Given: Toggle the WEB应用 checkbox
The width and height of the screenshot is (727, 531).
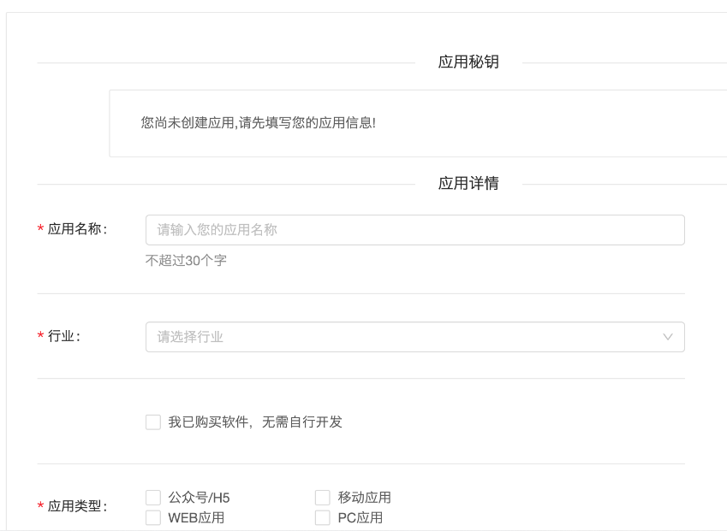Looking at the screenshot, I should (153, 517).
